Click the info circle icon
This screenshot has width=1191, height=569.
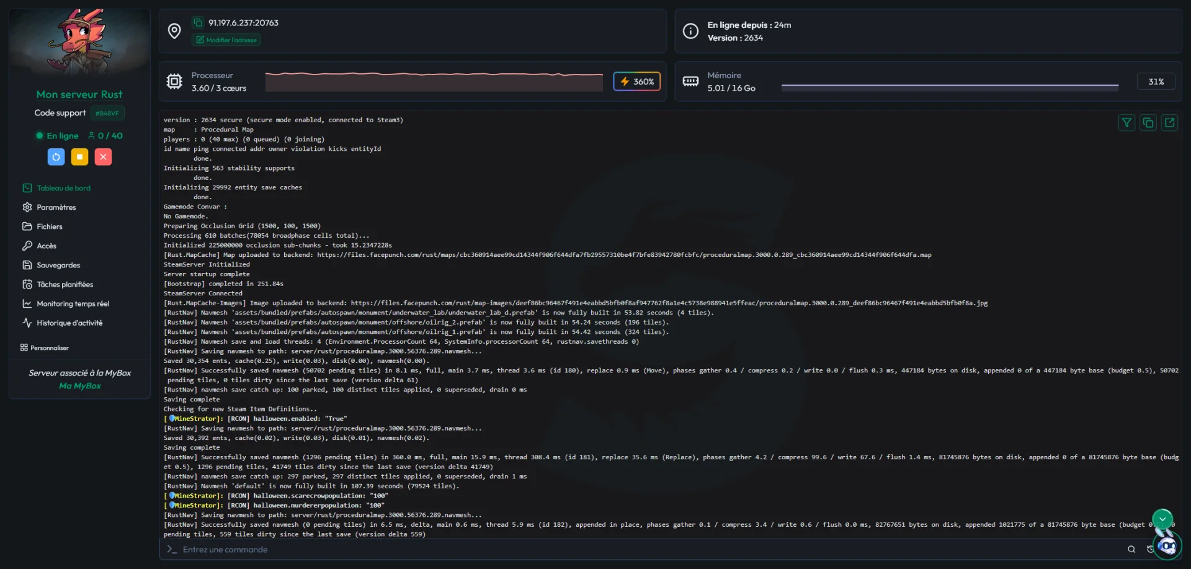click(690, 31)
